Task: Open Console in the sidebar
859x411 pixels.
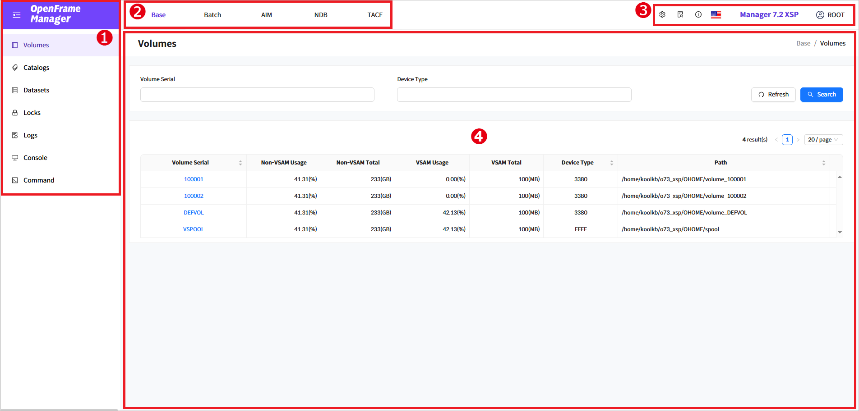Action: [x=35, y=158]
